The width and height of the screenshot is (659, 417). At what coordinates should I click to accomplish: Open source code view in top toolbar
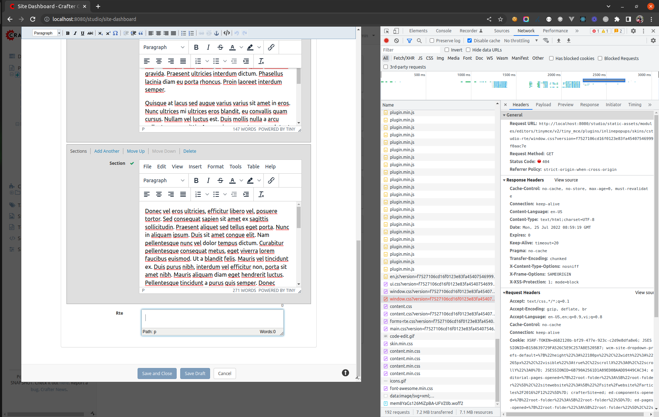[x=227, y=33]
